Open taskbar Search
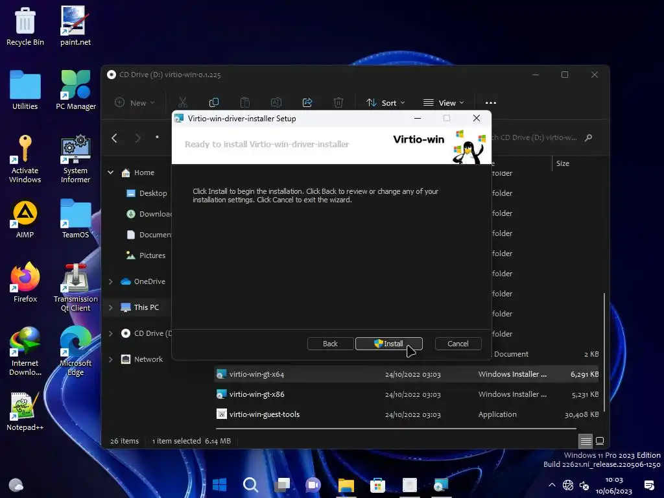 tap(250, 485)
